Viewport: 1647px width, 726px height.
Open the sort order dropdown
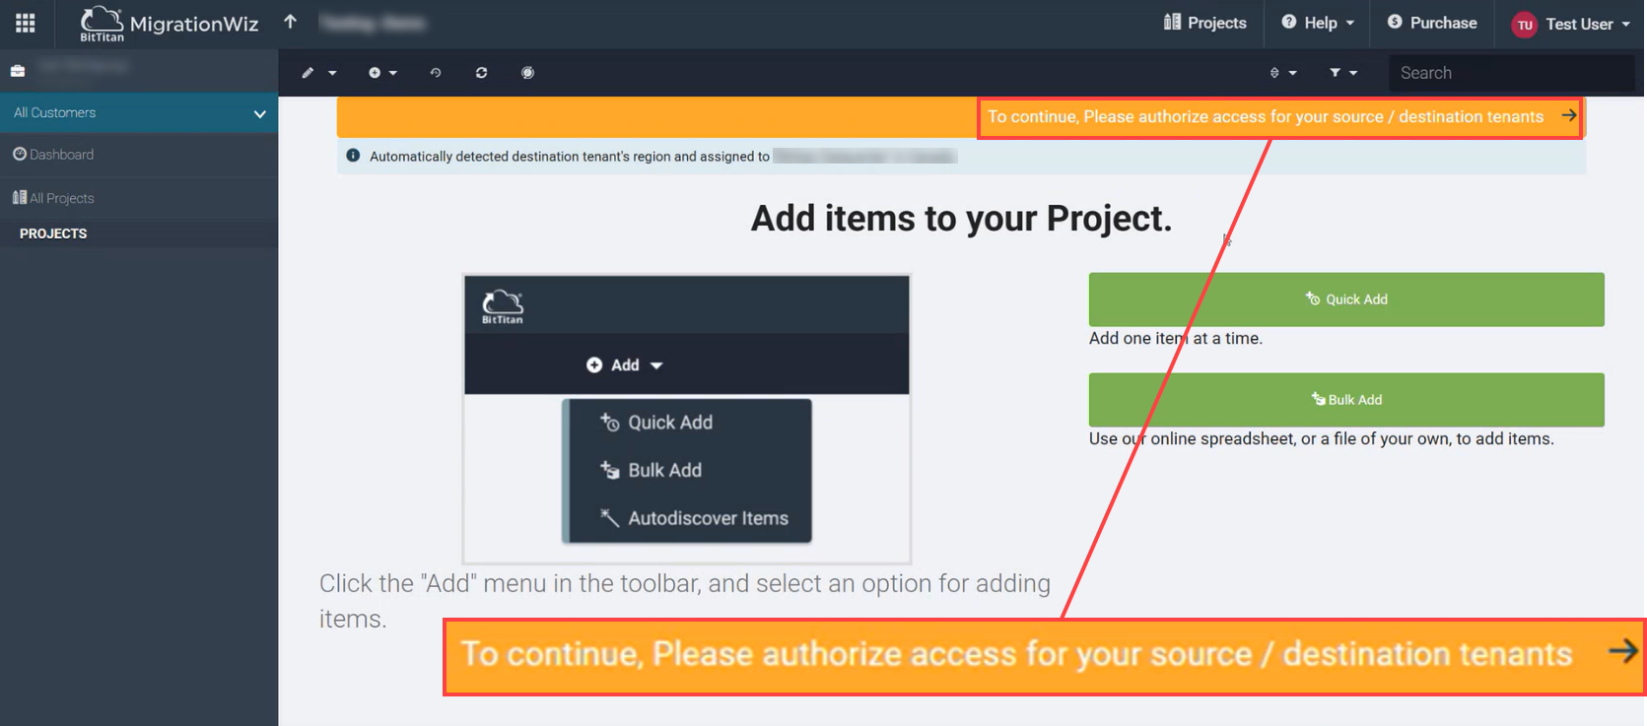coord(1282,73)
